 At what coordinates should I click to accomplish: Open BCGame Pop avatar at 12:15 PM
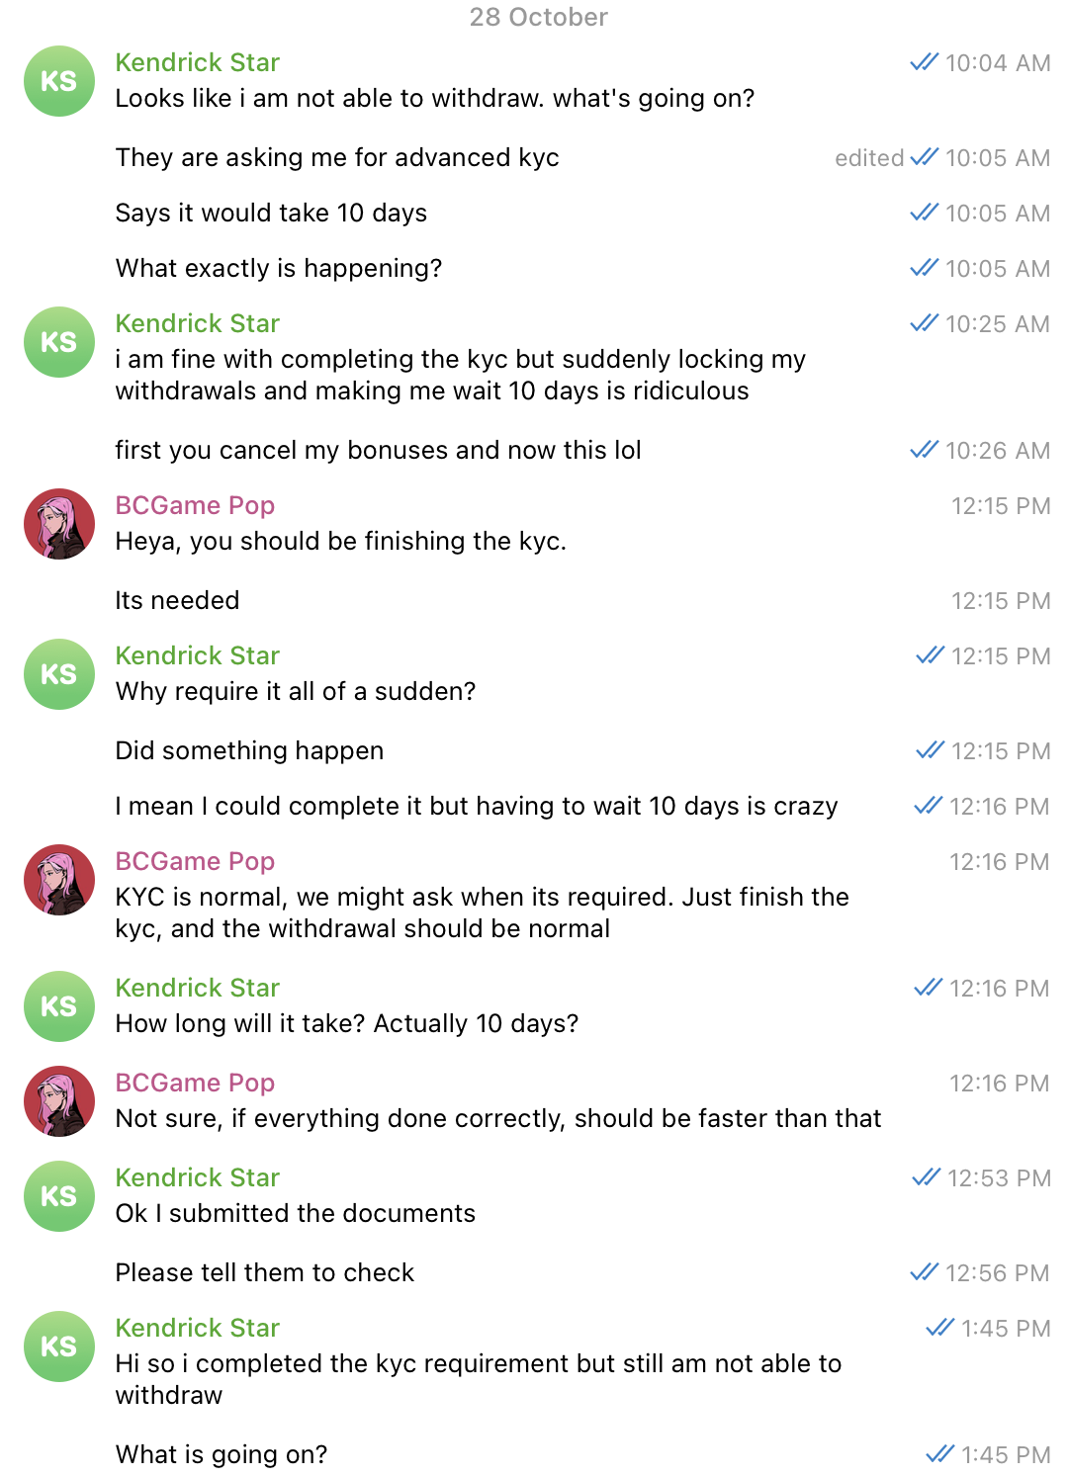[x=59, y=524]
